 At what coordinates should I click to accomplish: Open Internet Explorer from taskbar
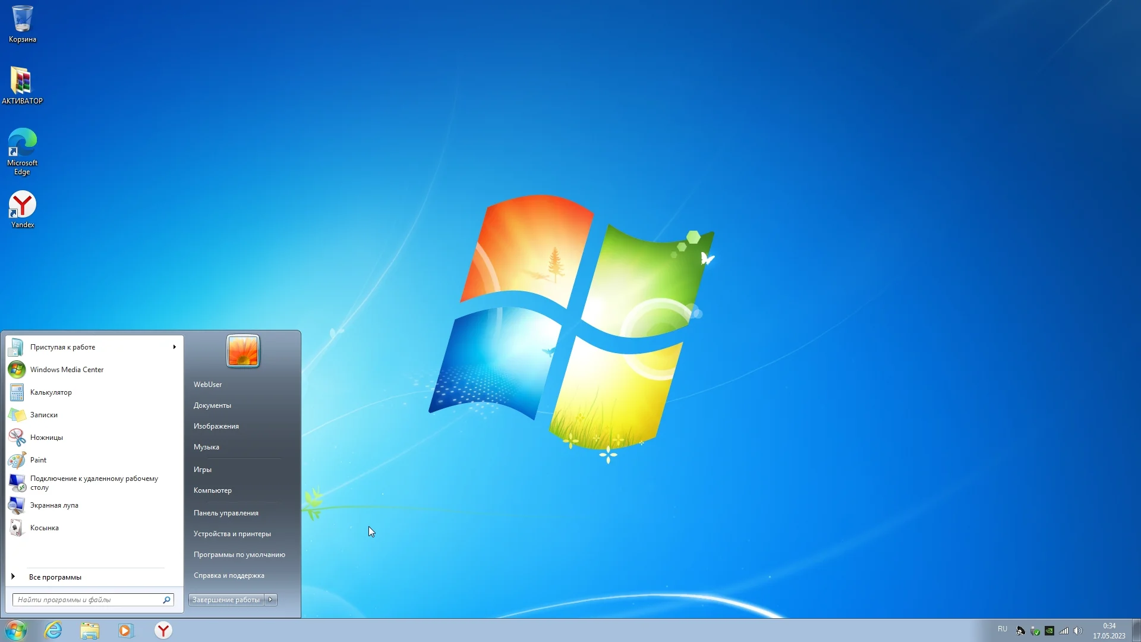pyautogui.click(x=52, y=631)
